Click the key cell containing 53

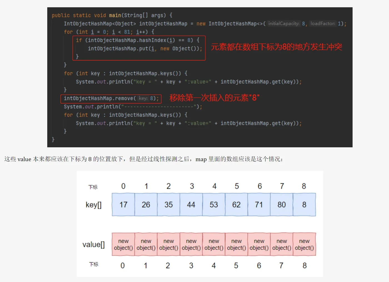(214, 205)
